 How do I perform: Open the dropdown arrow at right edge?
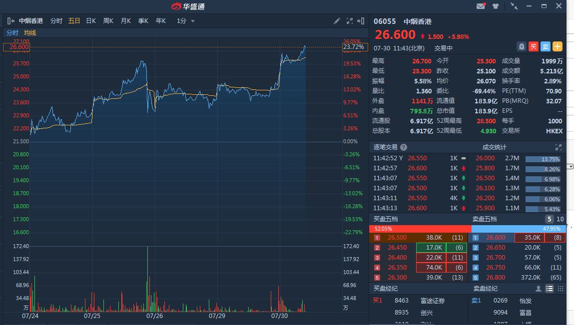point(571,167)
